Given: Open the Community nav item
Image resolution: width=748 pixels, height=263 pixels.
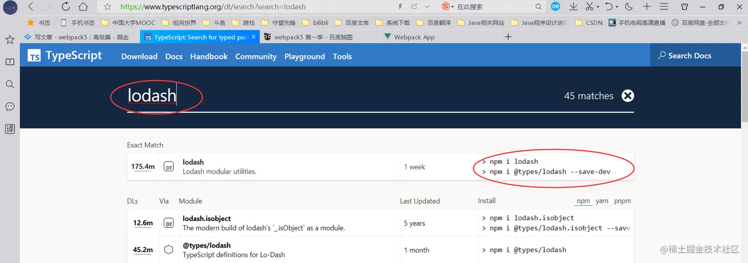Looking at the screenshot, I should click(x=256, y=56).
